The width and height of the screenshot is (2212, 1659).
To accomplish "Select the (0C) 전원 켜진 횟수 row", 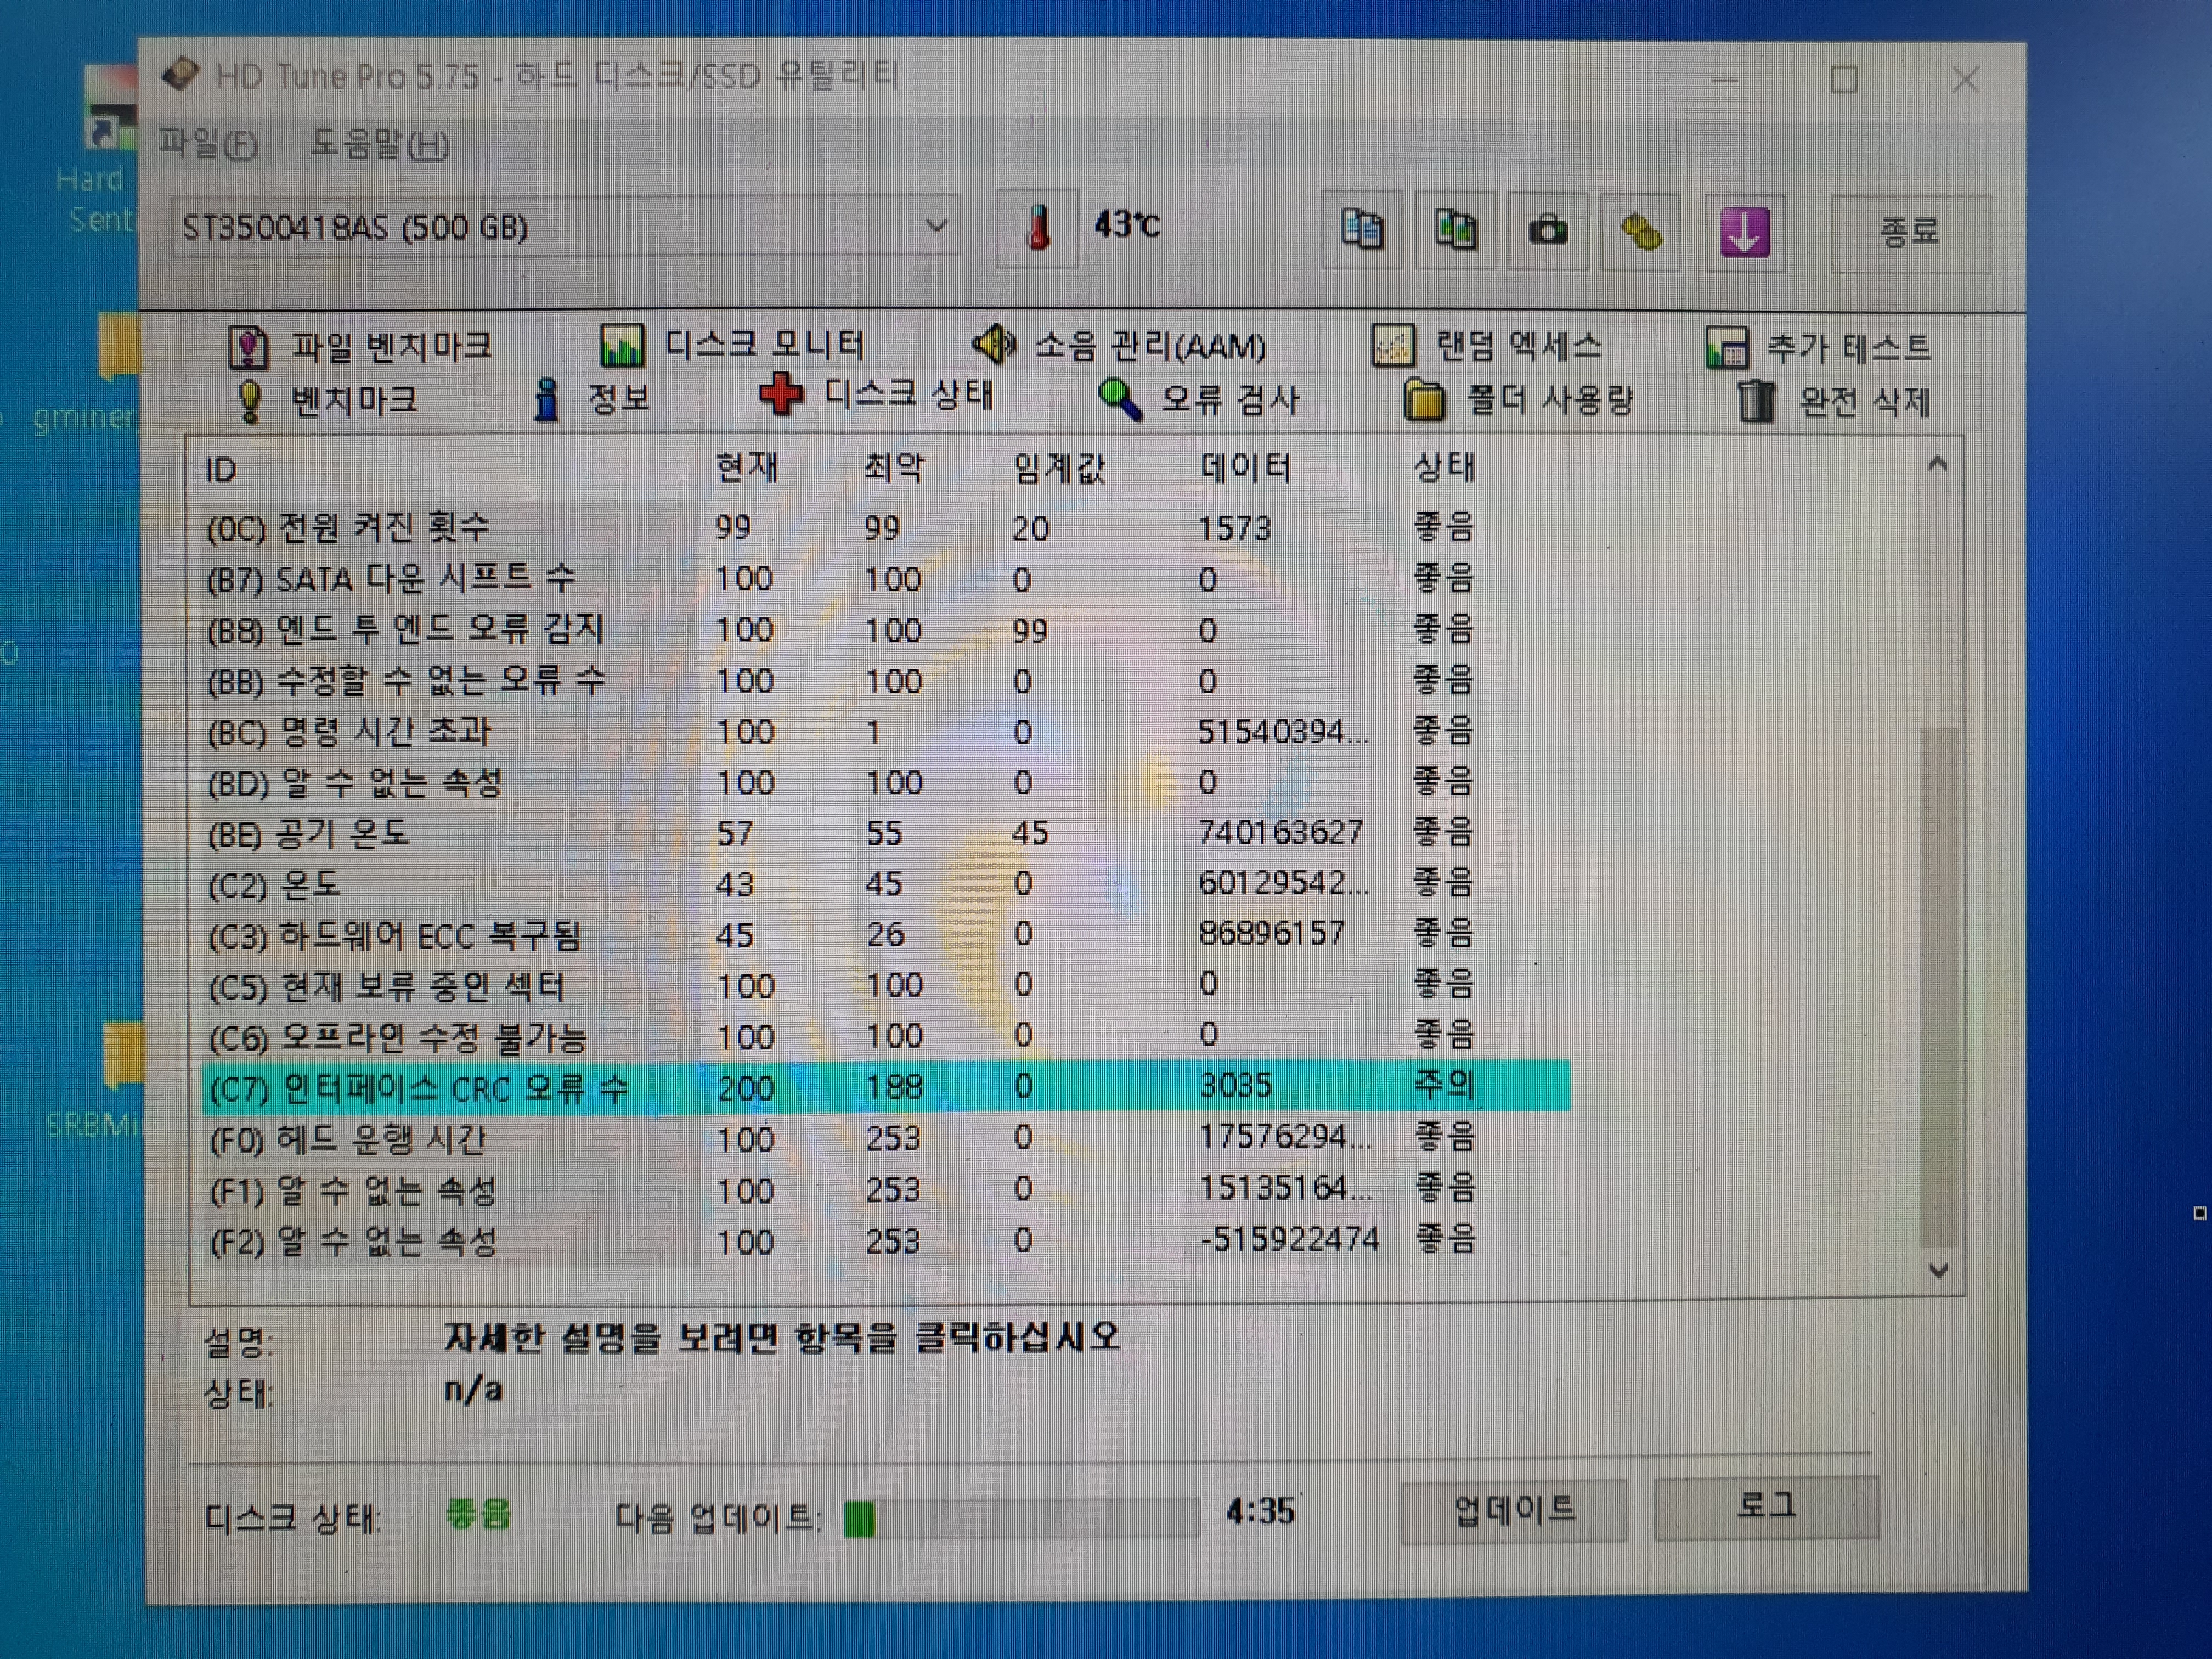I will coord(885,527).
